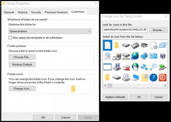Select the floppy drive with disk icon
The image size is (171, 122).
pyautogui.click(x=117, y=56)
